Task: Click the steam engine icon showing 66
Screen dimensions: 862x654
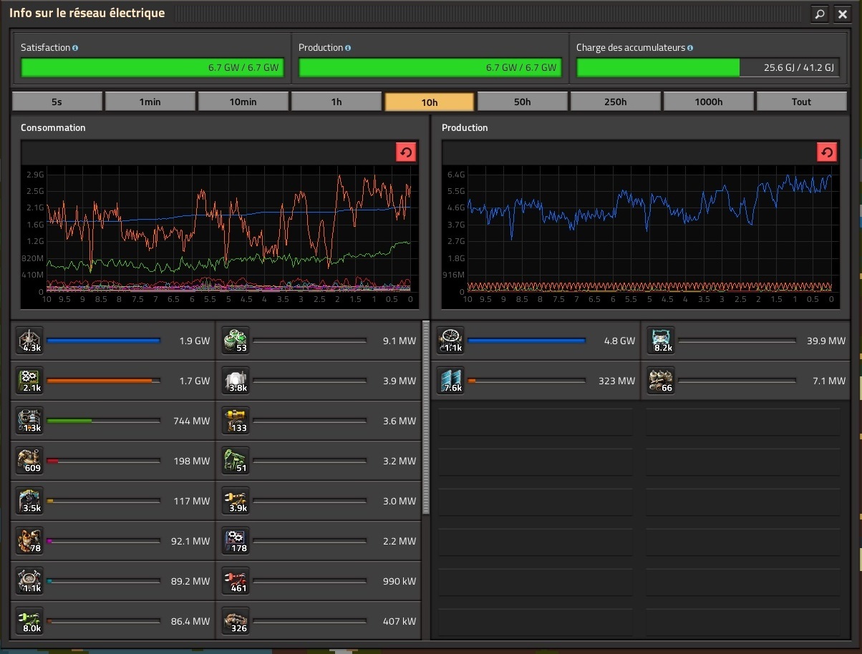Action: point(661,381)
